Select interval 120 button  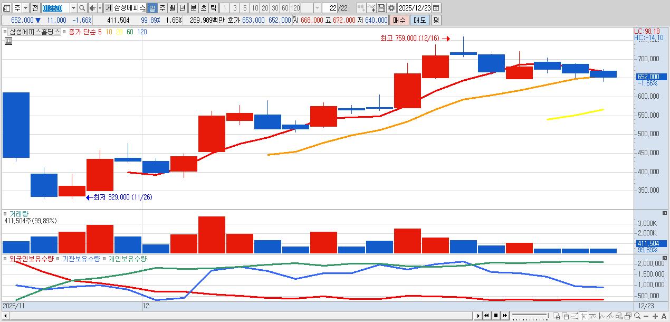tap(294, 8)
